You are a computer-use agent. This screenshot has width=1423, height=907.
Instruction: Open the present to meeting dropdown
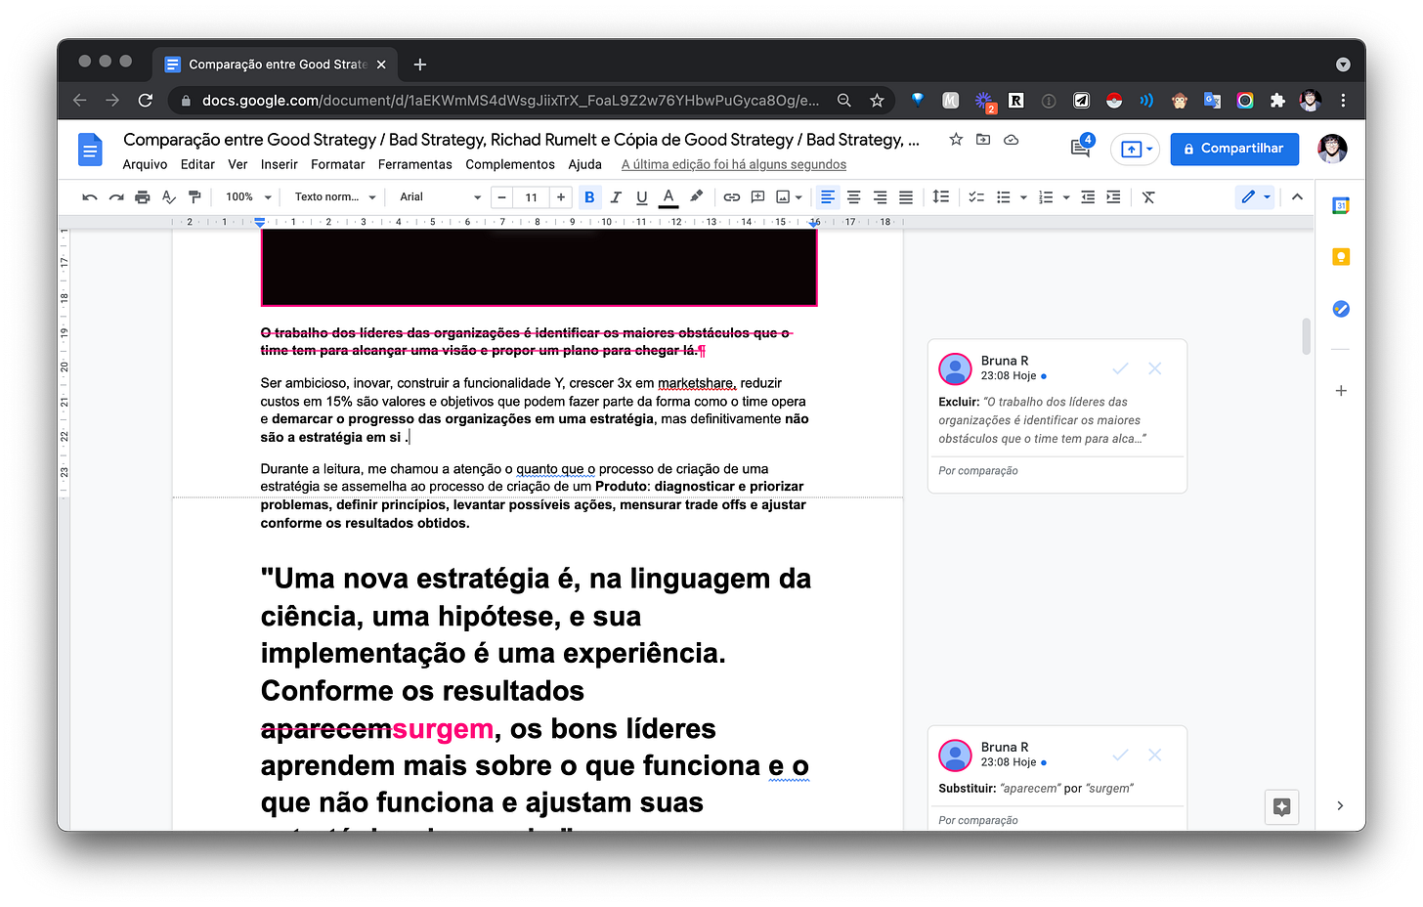1135,149
